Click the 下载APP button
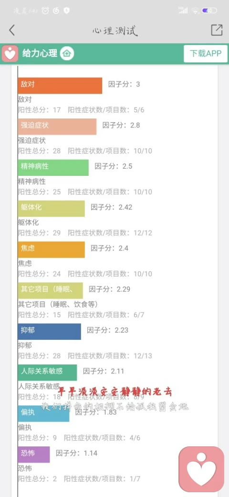Screen dimensions: 229x497 click(206, 54)
